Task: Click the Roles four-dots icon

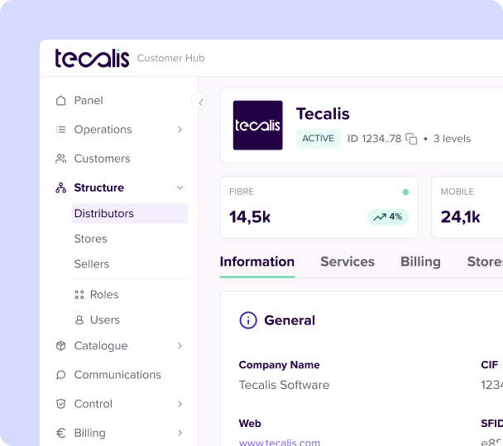Action: 79,295
